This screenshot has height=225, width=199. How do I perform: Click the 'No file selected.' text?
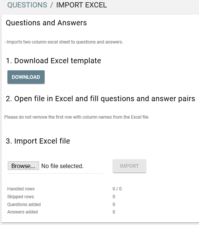pyautogui.click(x=62, y=166)
